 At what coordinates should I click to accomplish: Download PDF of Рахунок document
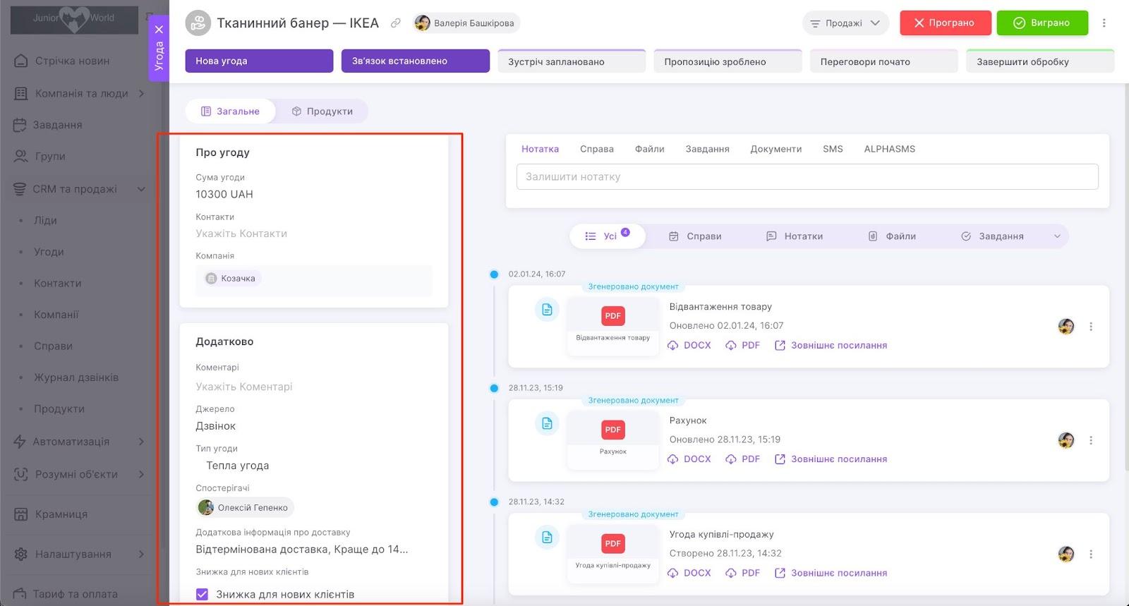743,459
